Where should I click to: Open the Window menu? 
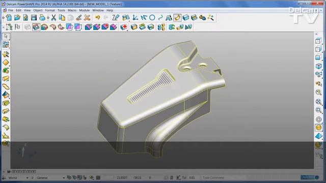tap(98, 10)
